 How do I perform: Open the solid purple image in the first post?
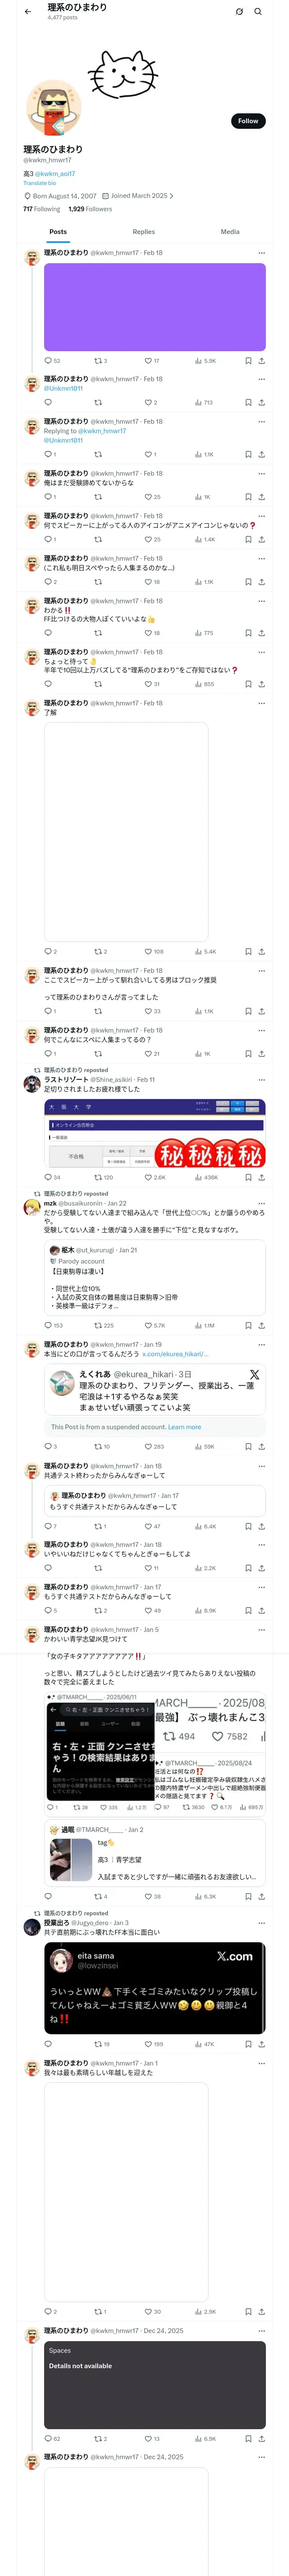(x=155, y=307)
